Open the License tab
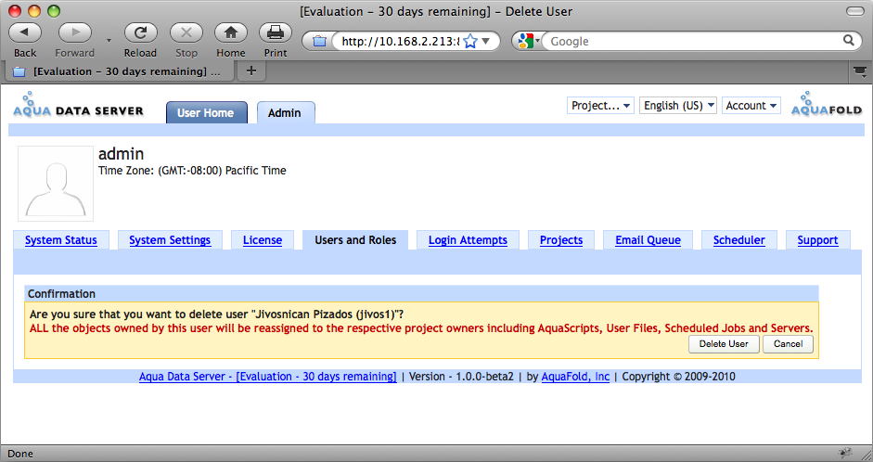The height and width of the screenshot is (462, 873). click(x=263, y=240)
